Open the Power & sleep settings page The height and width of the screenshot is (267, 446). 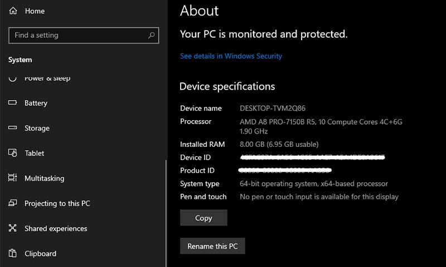point(47,78)
